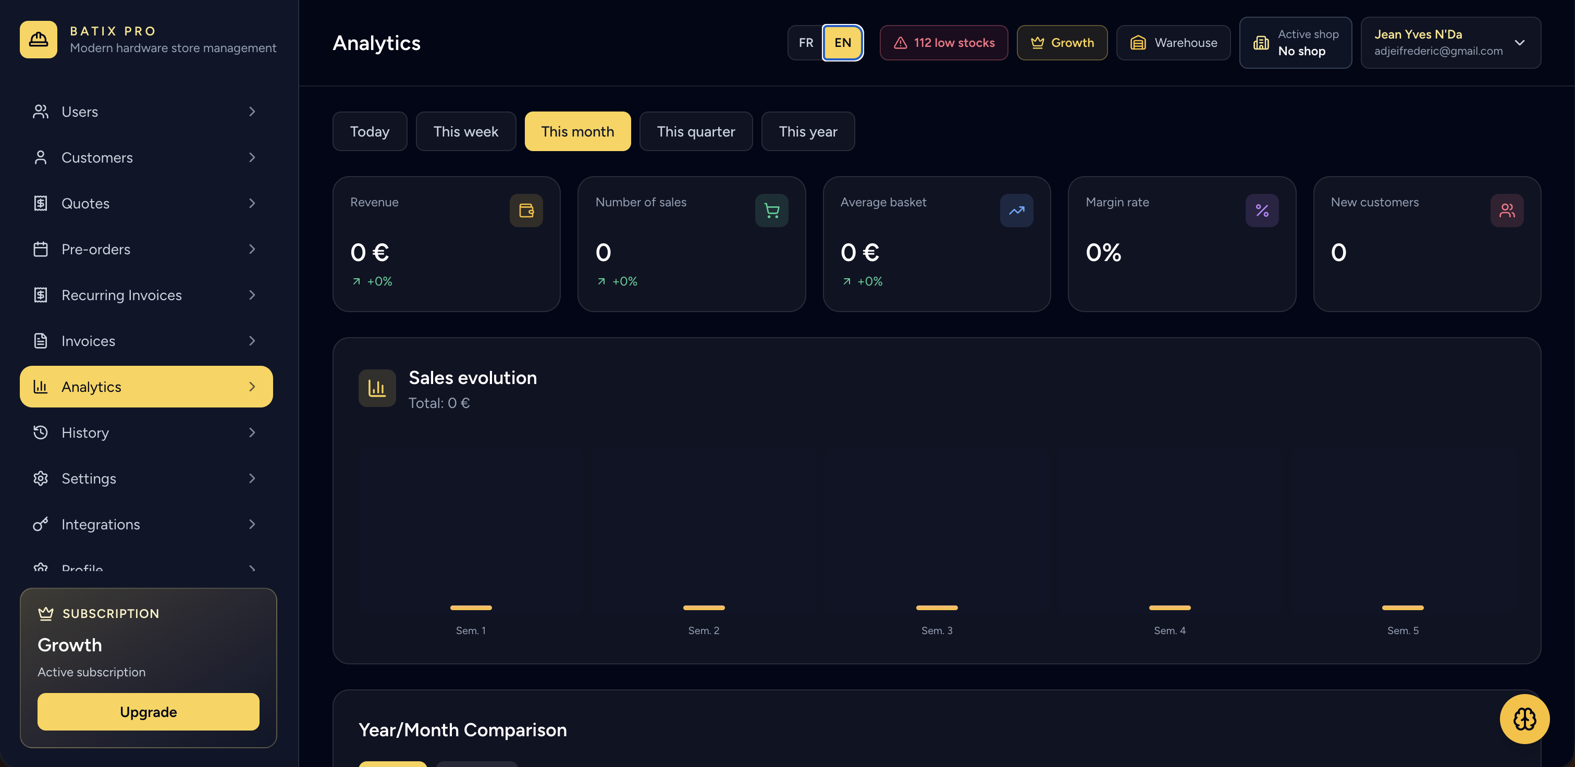Click the Number of sales cart icon
This screenshot has height=767, width=1575.
pos(771,210)
